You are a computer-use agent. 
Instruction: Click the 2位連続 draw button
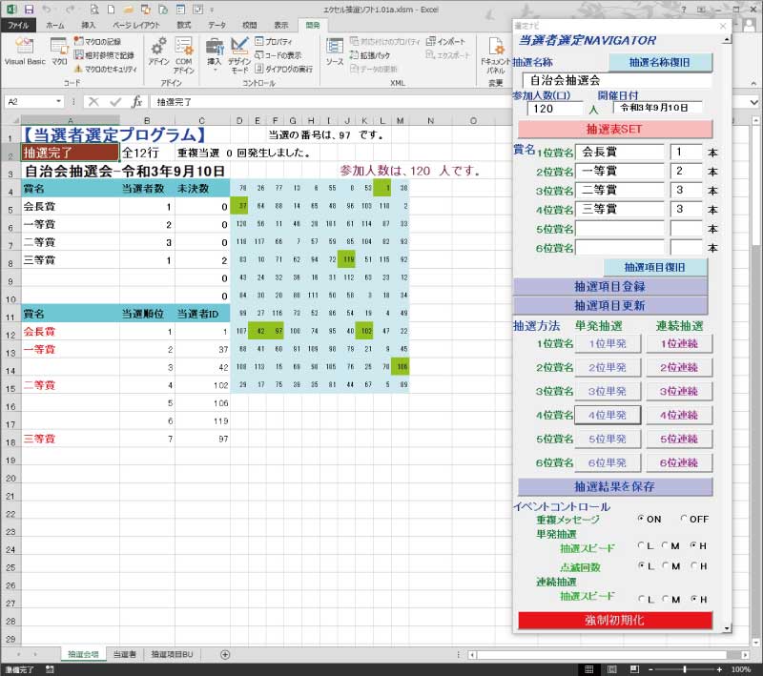[679, 368]
